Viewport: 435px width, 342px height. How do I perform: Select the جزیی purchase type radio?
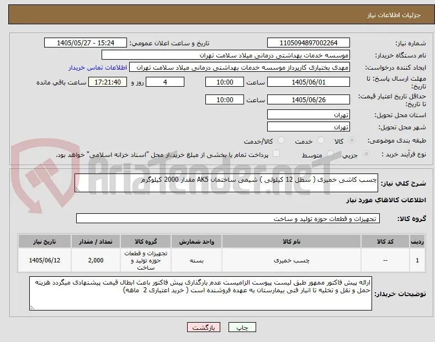[366, 154]
